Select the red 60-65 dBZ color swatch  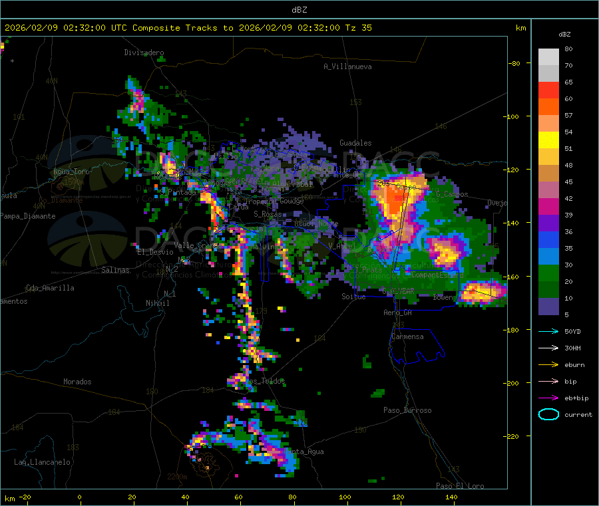point(548,90)
